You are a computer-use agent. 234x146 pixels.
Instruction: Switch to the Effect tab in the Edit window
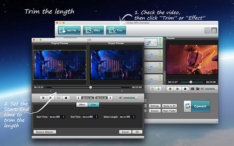[82, 105]
